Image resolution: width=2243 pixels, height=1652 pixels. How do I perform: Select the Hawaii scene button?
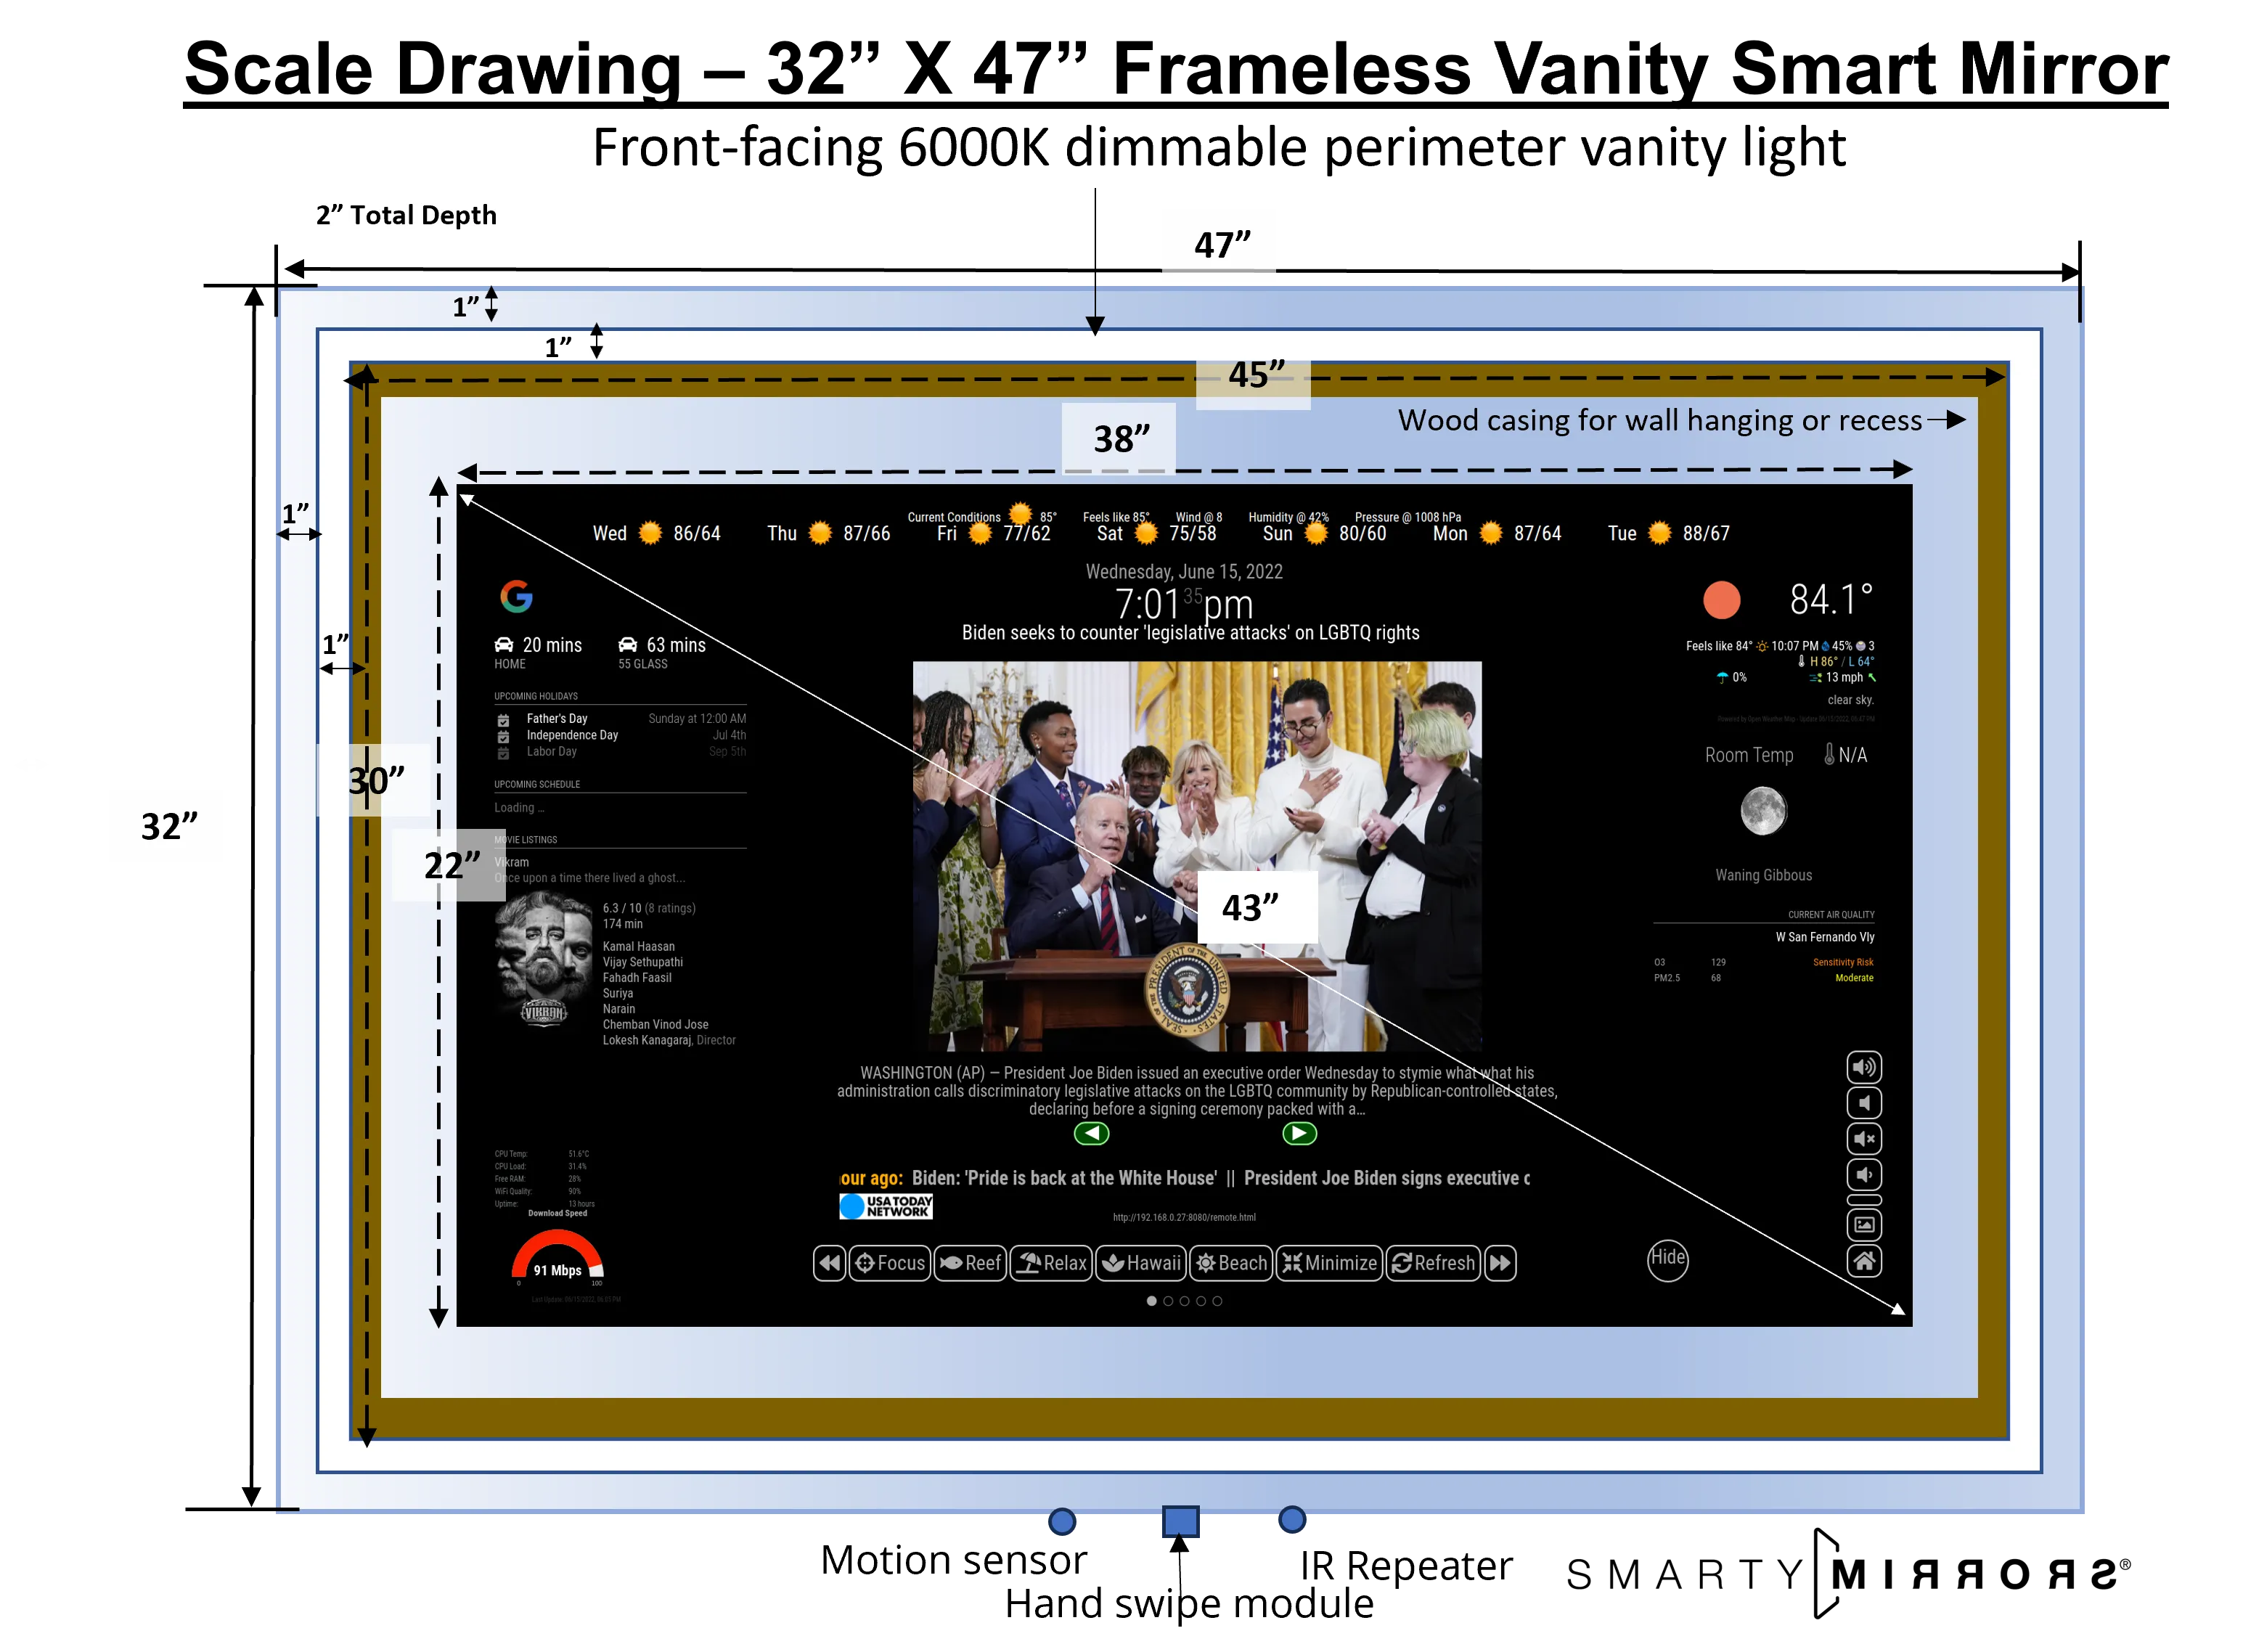coord(1140,1263)
